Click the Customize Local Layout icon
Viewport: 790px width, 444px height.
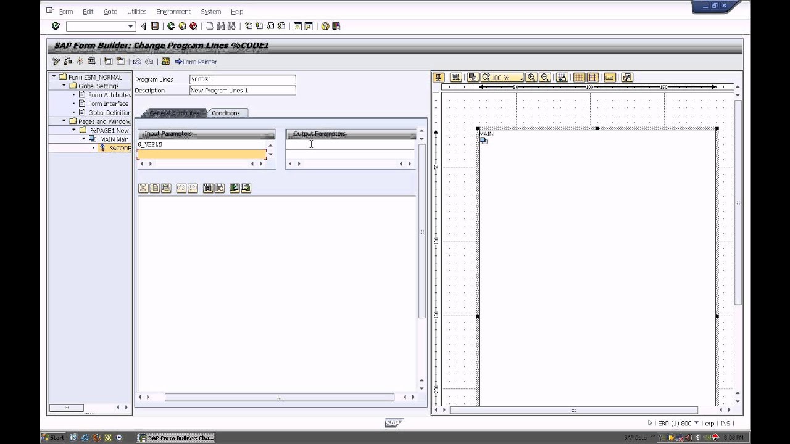click(336, 26)
